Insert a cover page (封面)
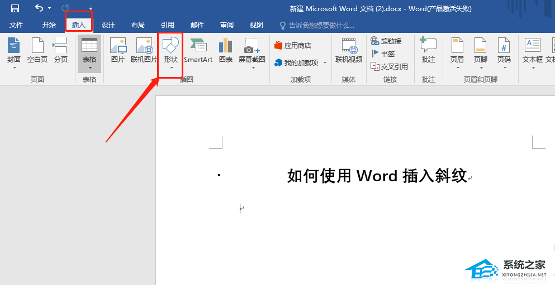Image resolution: width=555 pixels, height=285 pixels. [14, 50]
